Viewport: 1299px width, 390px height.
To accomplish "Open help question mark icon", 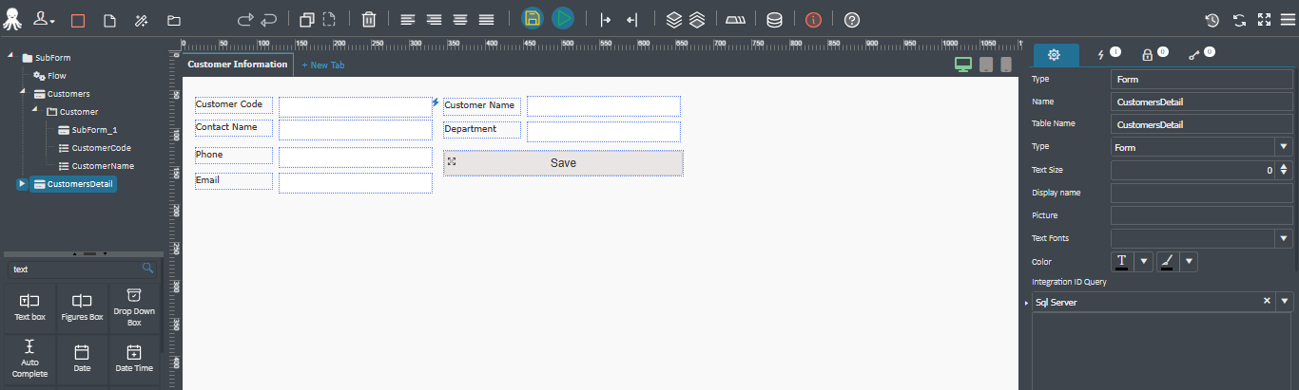I will tap(852, 20).
